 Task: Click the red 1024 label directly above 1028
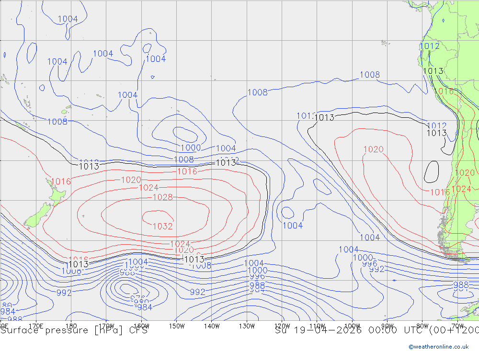point(148,188)
